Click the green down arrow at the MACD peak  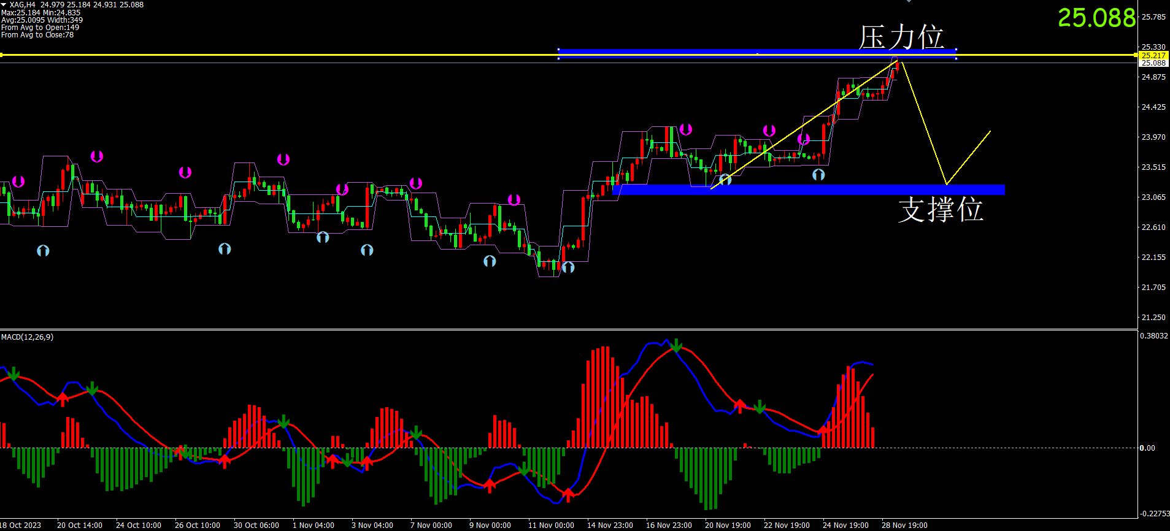point(676,346)
